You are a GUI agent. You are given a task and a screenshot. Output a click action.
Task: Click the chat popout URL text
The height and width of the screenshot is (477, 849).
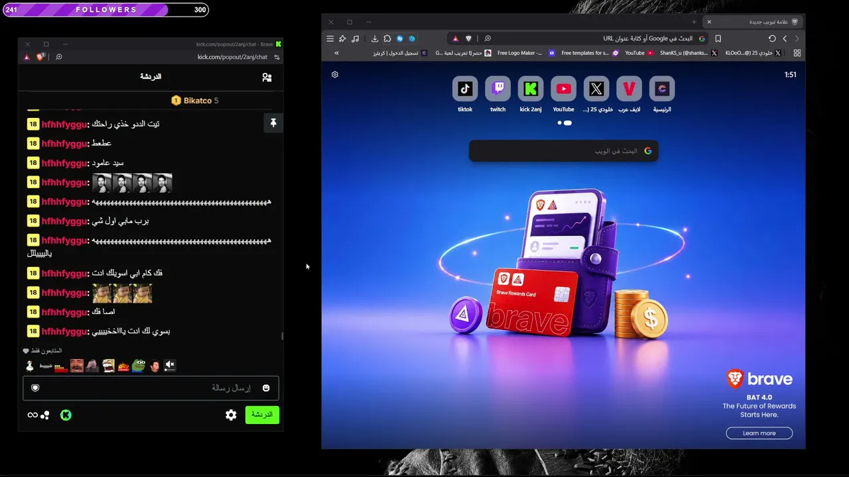click(x=232, y=57)
